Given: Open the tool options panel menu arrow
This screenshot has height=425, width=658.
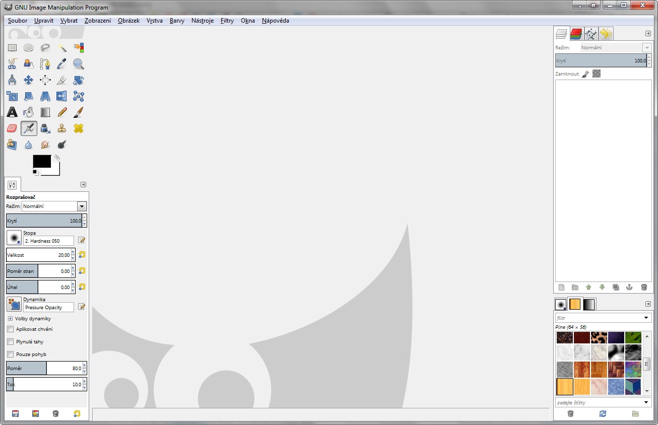Looking at the screenshot, I should pos(84,185).
